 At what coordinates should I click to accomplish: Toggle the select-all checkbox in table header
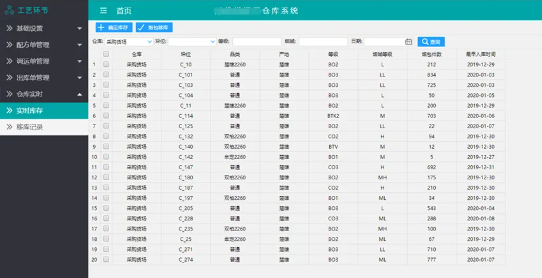click(106, 54)
